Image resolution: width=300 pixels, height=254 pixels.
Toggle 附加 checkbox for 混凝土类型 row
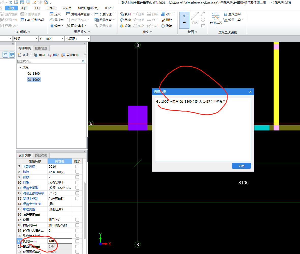coord(77,188)
